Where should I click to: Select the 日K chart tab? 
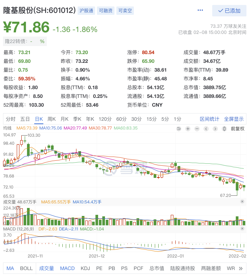(x=39, y=119)
